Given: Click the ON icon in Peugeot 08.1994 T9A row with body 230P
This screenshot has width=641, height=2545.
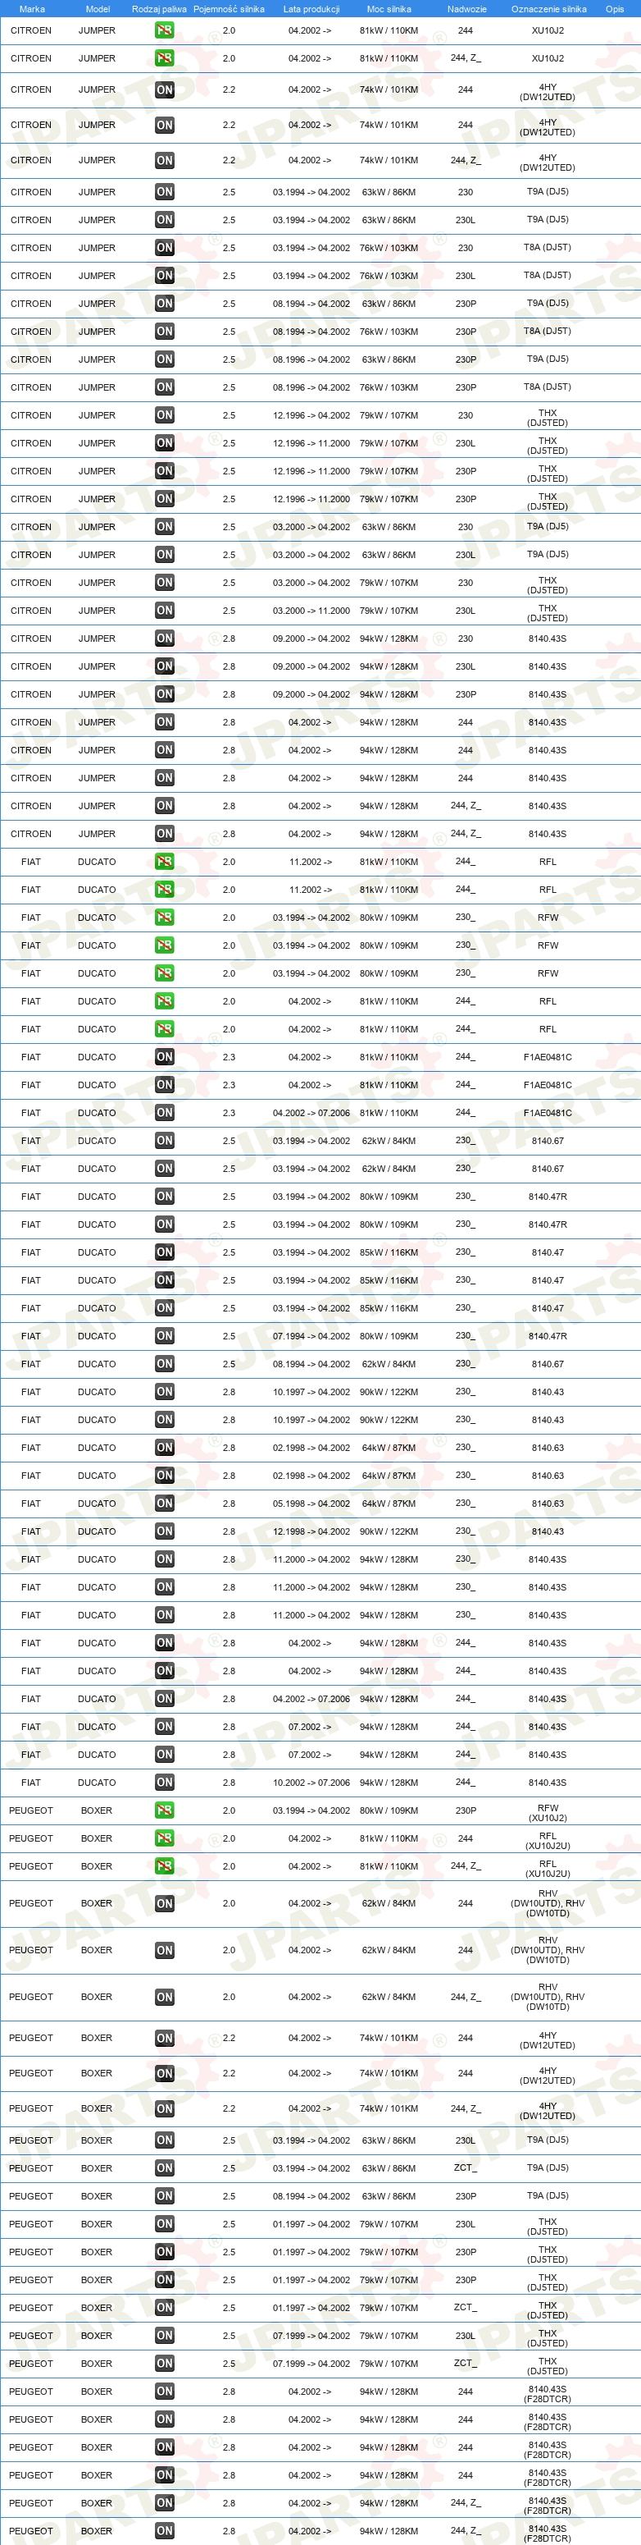Looking at the screenshot, I should pos(165,2196).
